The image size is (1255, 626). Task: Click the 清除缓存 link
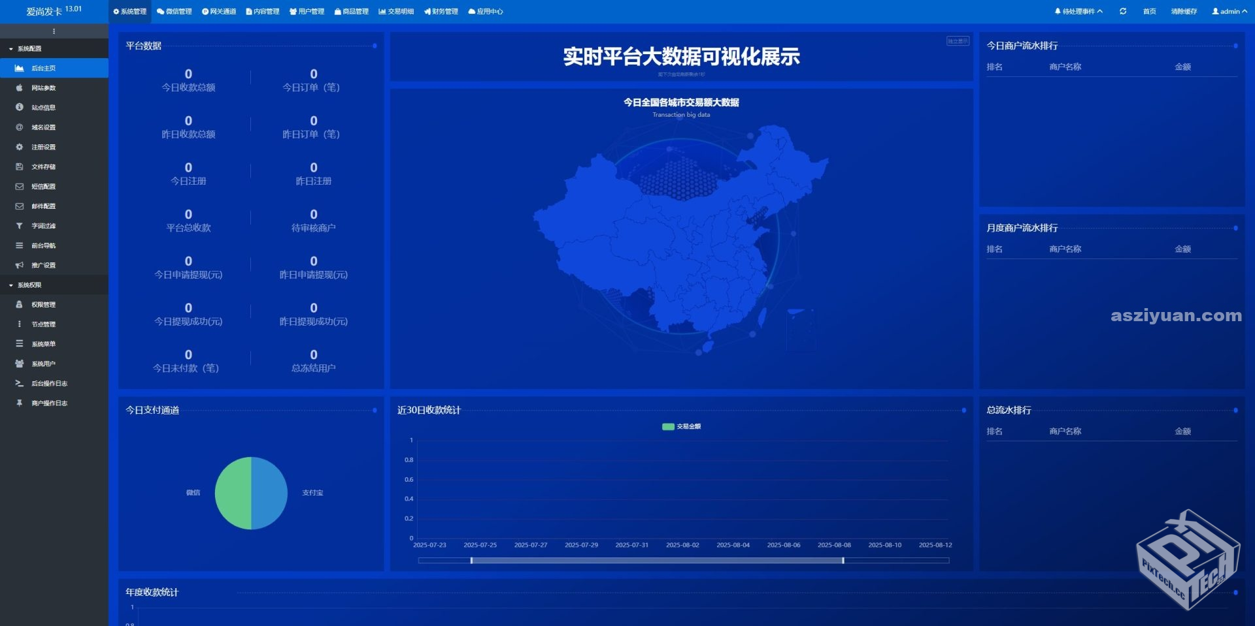(x=1184, y=12)
